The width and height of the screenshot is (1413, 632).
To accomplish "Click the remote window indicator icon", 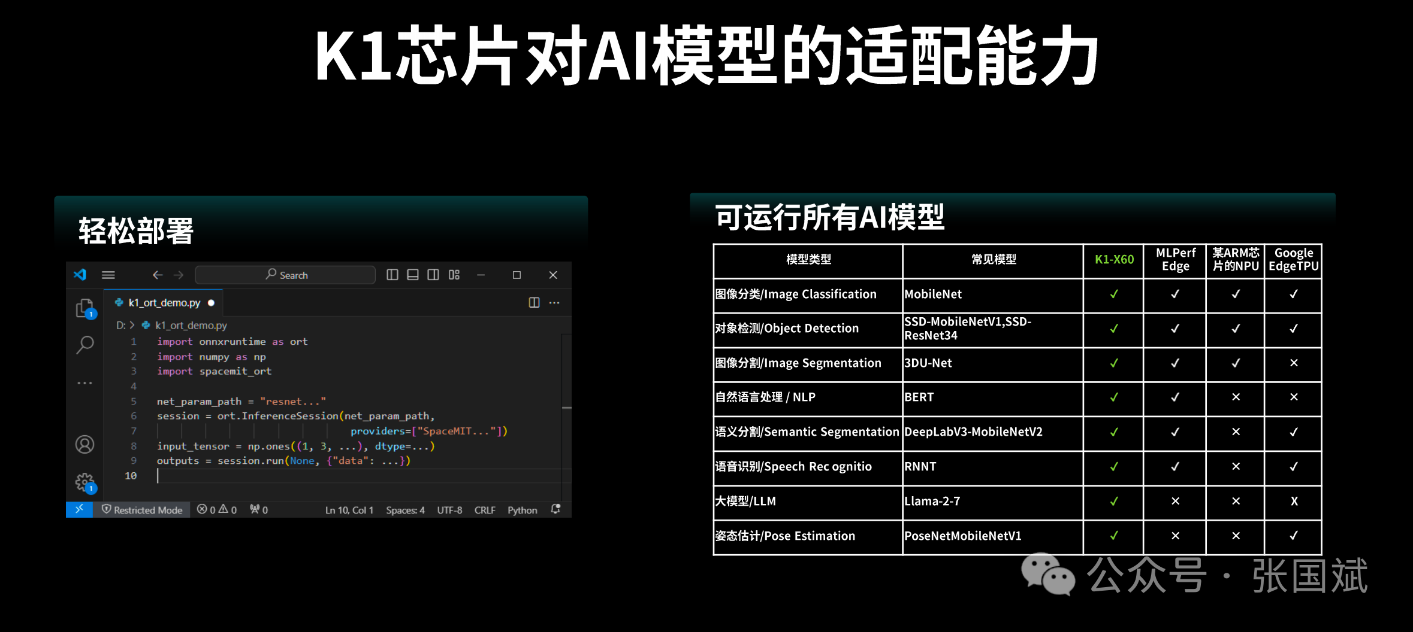I will (x=79, y=509).
